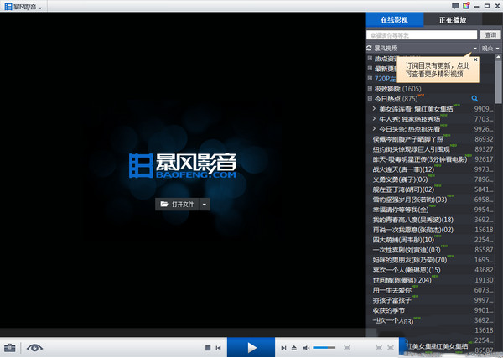The width and height of the screenshot is (503, 358).
Task: Play 侯佩岑剖腹产子晒脚丫照
Action: [x=408, y=139]
